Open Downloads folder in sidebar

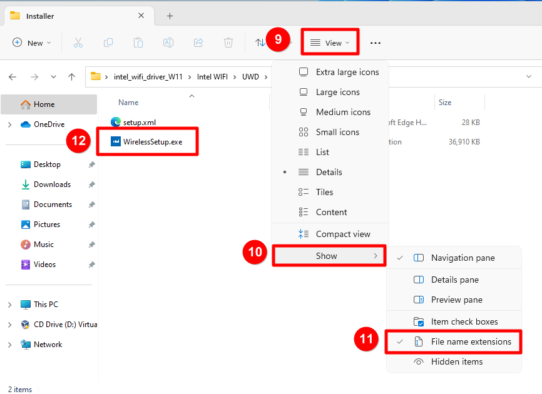tap(51, 184)
